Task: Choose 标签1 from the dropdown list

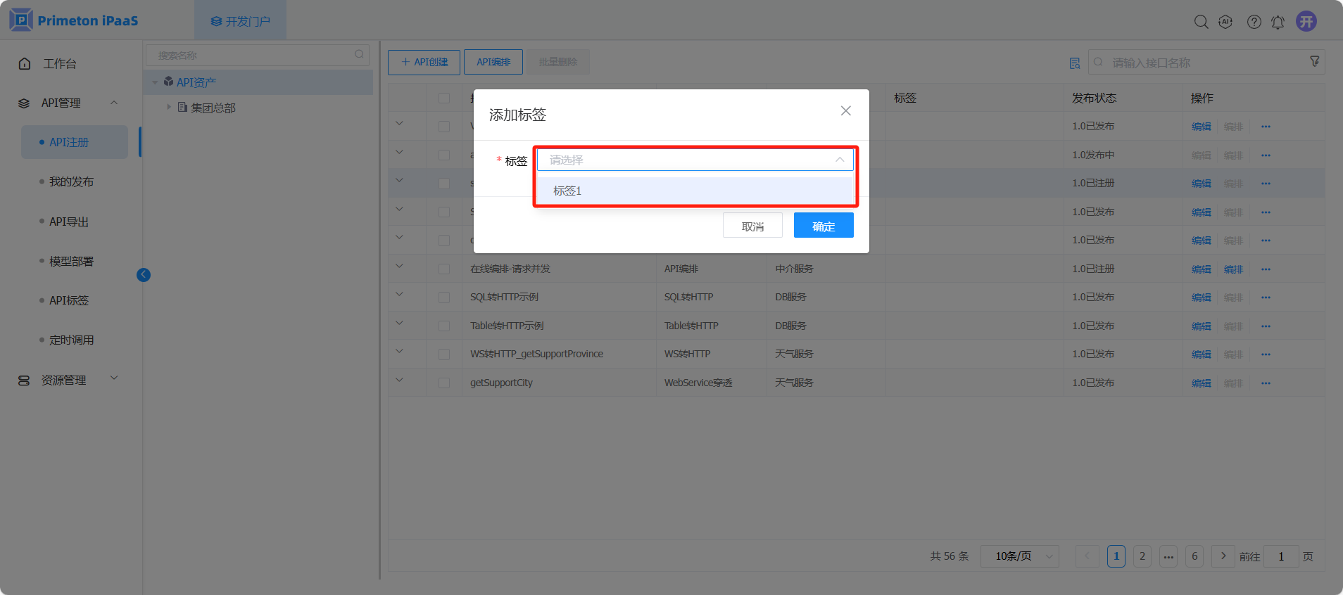Action: click(567, 191)
